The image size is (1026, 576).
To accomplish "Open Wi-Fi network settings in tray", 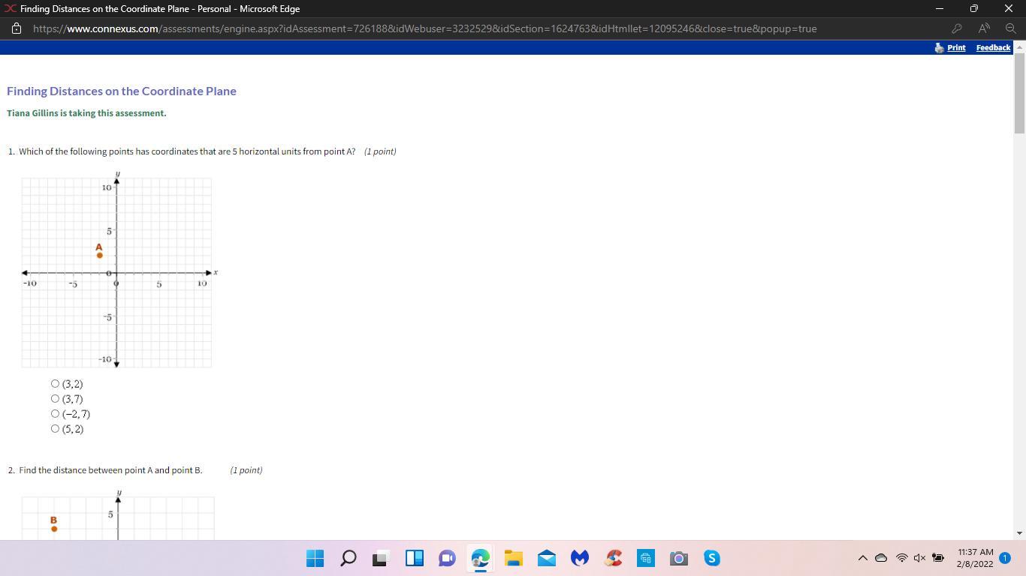I will coord(901,558).
